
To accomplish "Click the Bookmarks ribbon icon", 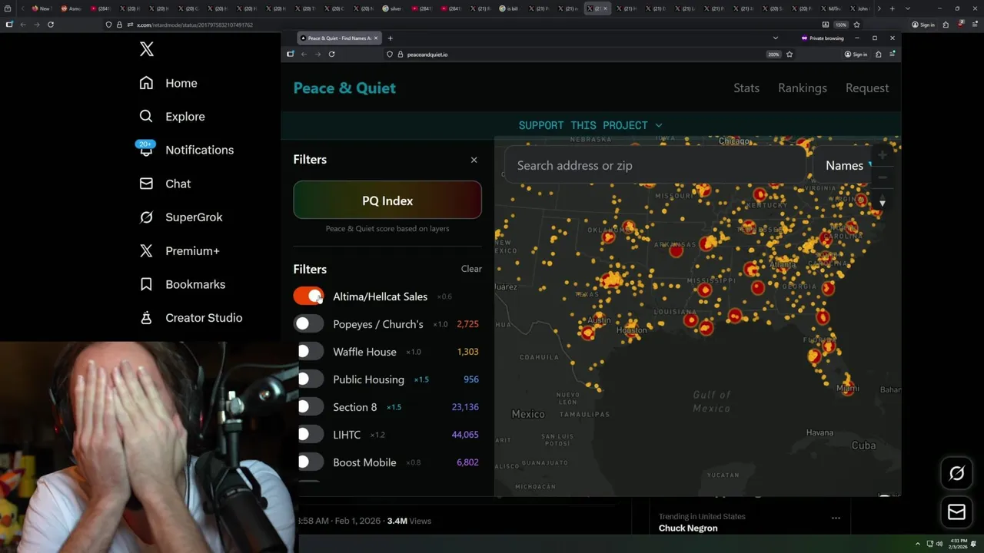I will point(146,284).
